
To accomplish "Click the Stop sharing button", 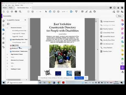I will tap(79, 78).
